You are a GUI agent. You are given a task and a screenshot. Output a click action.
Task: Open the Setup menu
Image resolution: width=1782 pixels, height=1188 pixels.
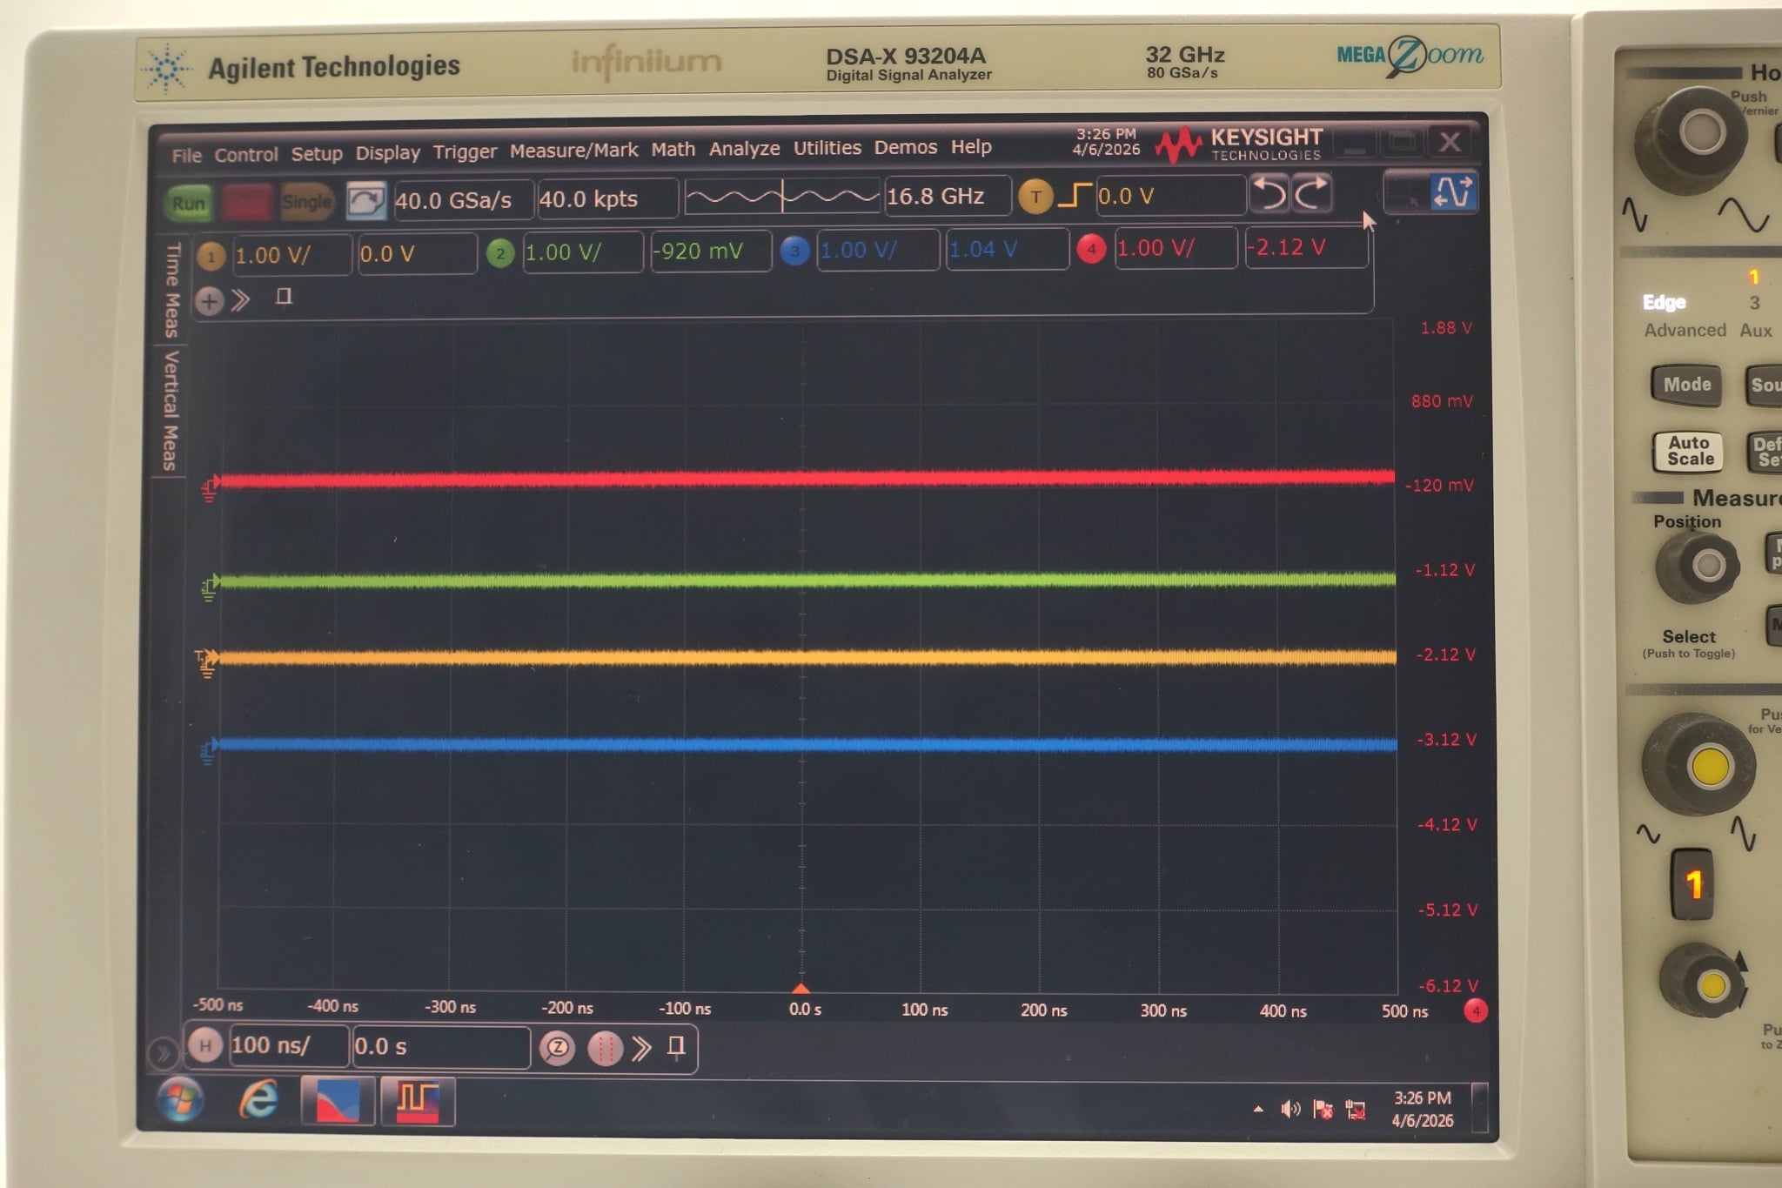[x=317, y=154]
